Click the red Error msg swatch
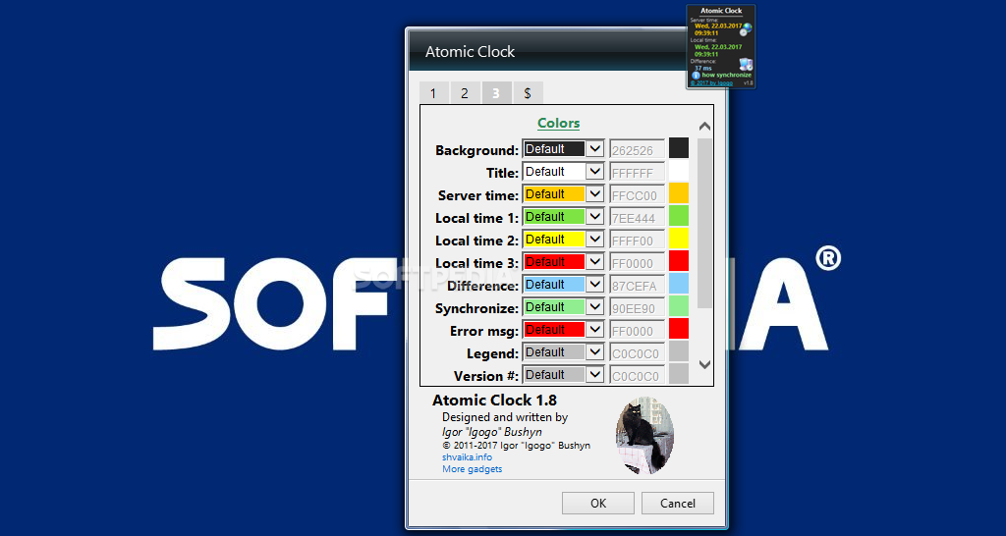 (x=679, y=329)
